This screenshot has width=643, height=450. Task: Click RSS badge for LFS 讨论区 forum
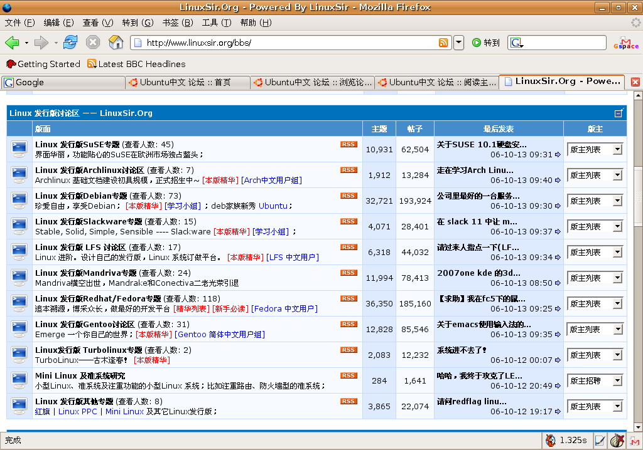[349, 247]
